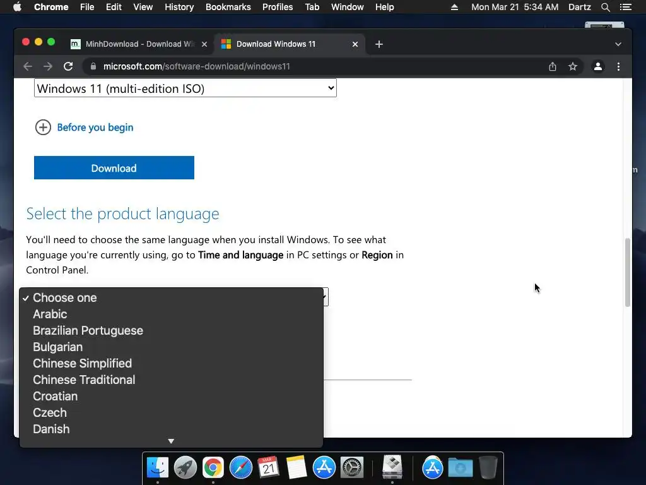This screenshot has width=646, height=485.
Task: Select Choose one in language list
Action: 171,298
